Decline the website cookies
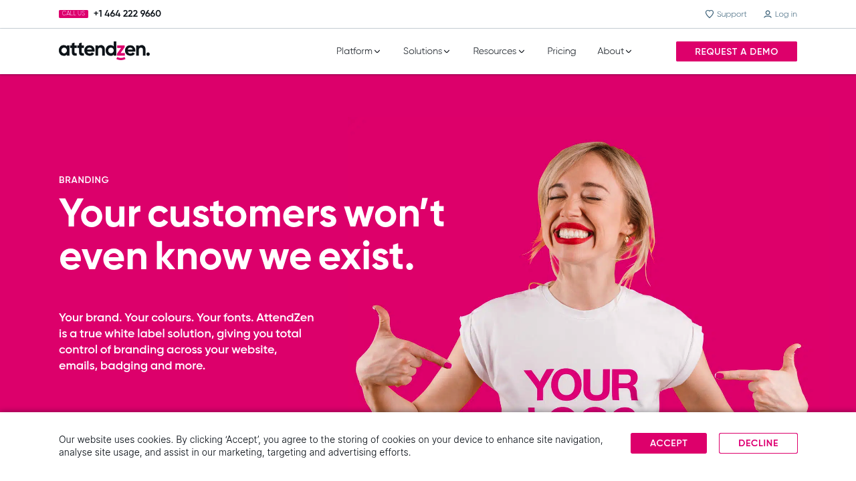The image size is (856, 481). [x=758, y=443]
